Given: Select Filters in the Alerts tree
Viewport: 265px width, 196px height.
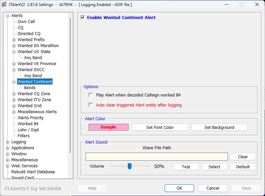Looking at the screenshot, I should tap(23, 136).
